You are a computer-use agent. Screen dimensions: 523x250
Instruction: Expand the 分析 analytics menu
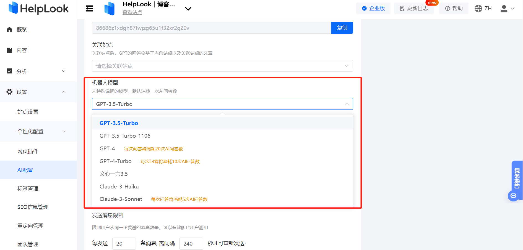(x=38, y=71)
